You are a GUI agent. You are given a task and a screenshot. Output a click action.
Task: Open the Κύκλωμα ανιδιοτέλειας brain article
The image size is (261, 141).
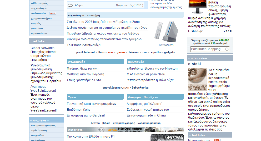pyautogui.click(x=104, y=39)
